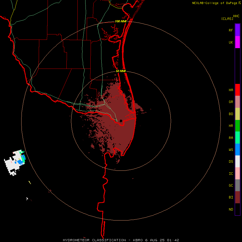242x242 pixels.
Task: Click the RA bright green legend swatch
Action: click(x=237, y=138)
